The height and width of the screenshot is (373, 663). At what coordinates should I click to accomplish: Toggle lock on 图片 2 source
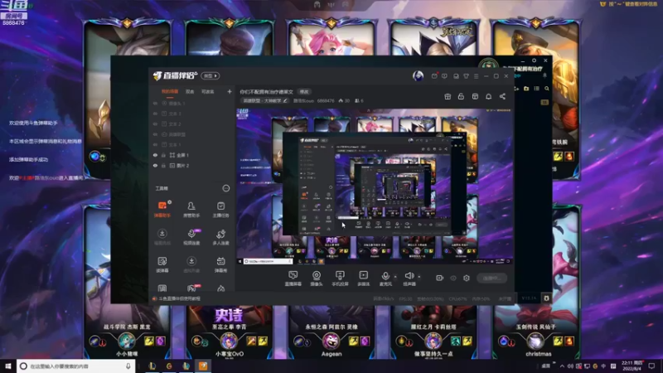coord(163,165)
